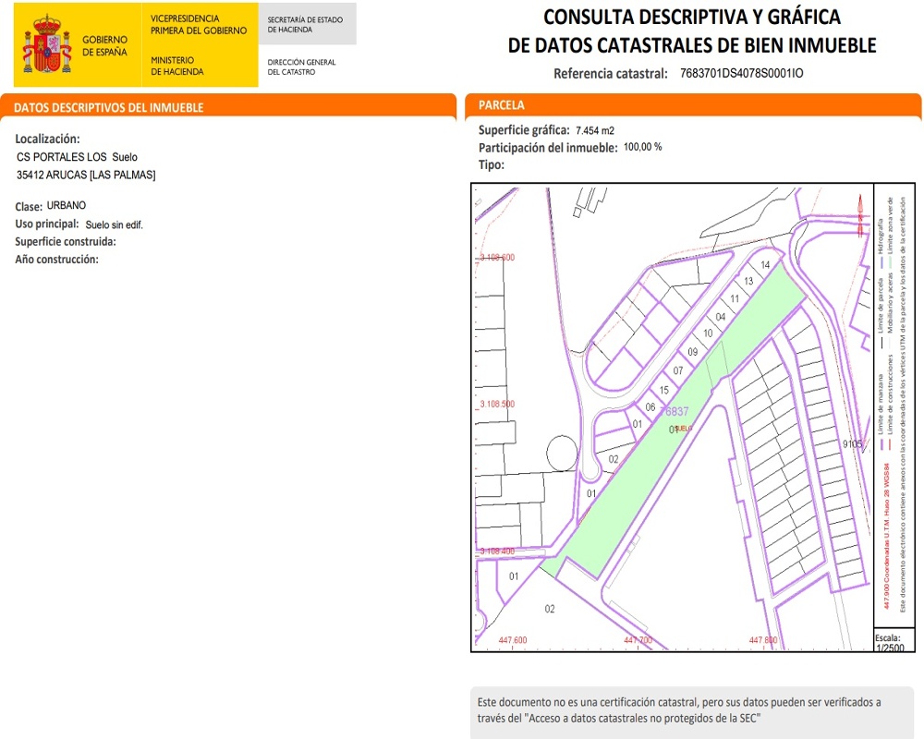Click the 447.700 coordinate label
Image resolution: width=924 pixels, height=739 pixels.
(638, 640)
